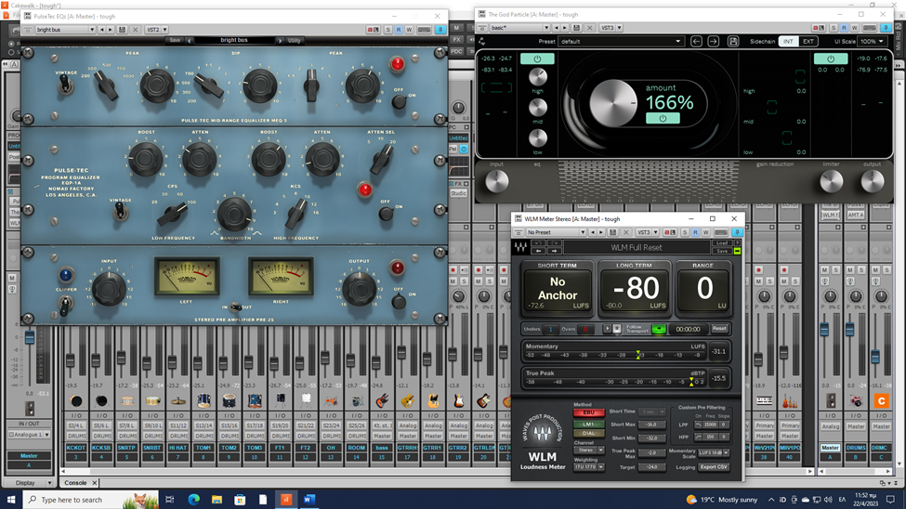Image resolution: width=906 pixels, height=509 pixels.
Task: Pin the PulseTec EQs window
Action: [440, 30]
